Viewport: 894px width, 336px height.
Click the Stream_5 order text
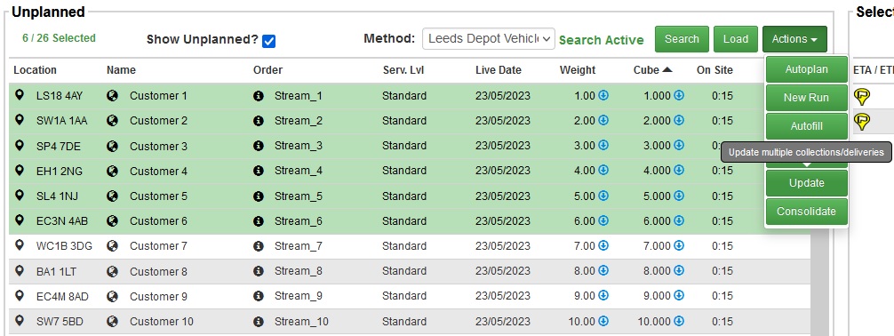point(299,196)
